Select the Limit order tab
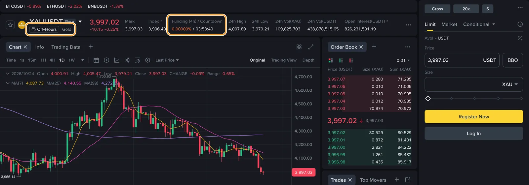The width and height of the screenshot is (529, 185). (430, 24)
